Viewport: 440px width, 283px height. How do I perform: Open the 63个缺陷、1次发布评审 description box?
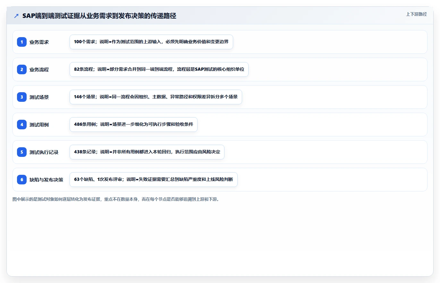click(x=153, y=180)
